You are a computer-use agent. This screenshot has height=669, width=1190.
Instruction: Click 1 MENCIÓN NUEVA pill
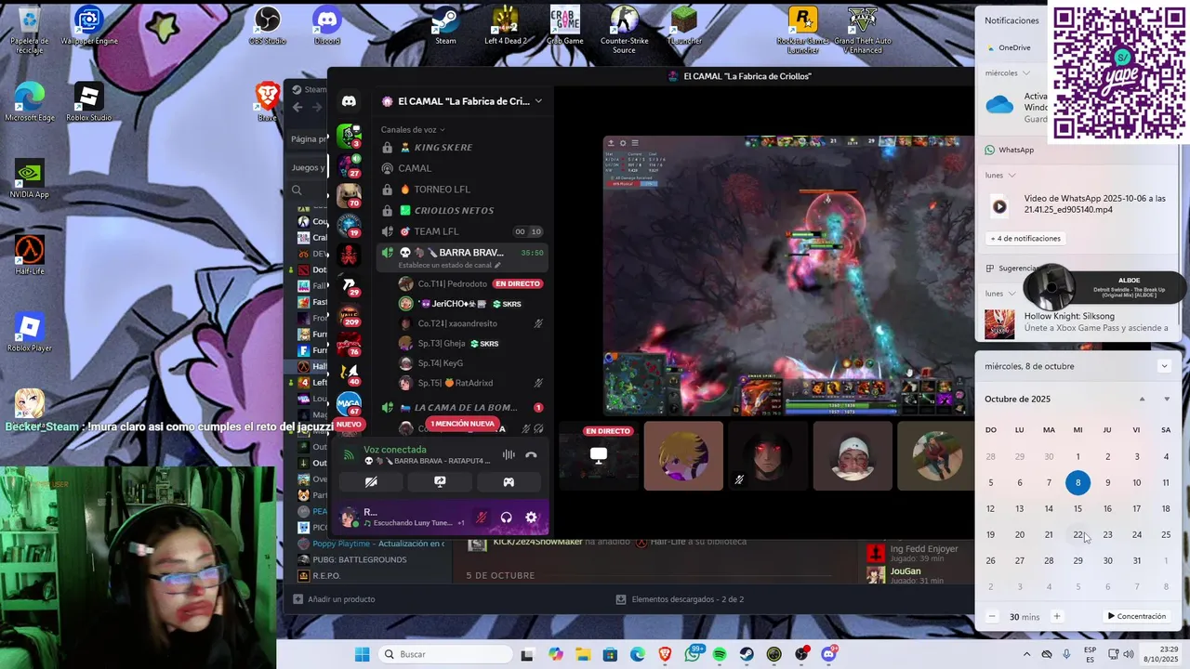point(462,424)
